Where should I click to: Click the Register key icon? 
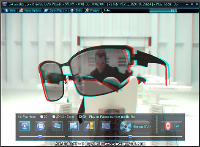tap(87, 10)
